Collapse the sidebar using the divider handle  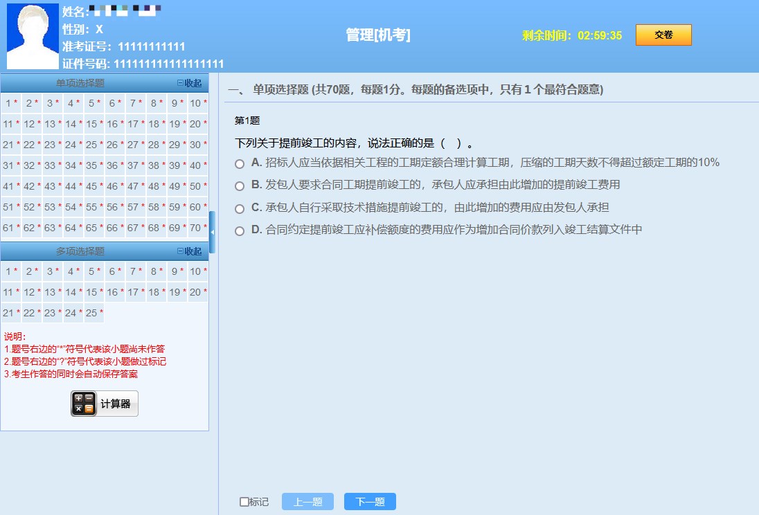point(212,233)
